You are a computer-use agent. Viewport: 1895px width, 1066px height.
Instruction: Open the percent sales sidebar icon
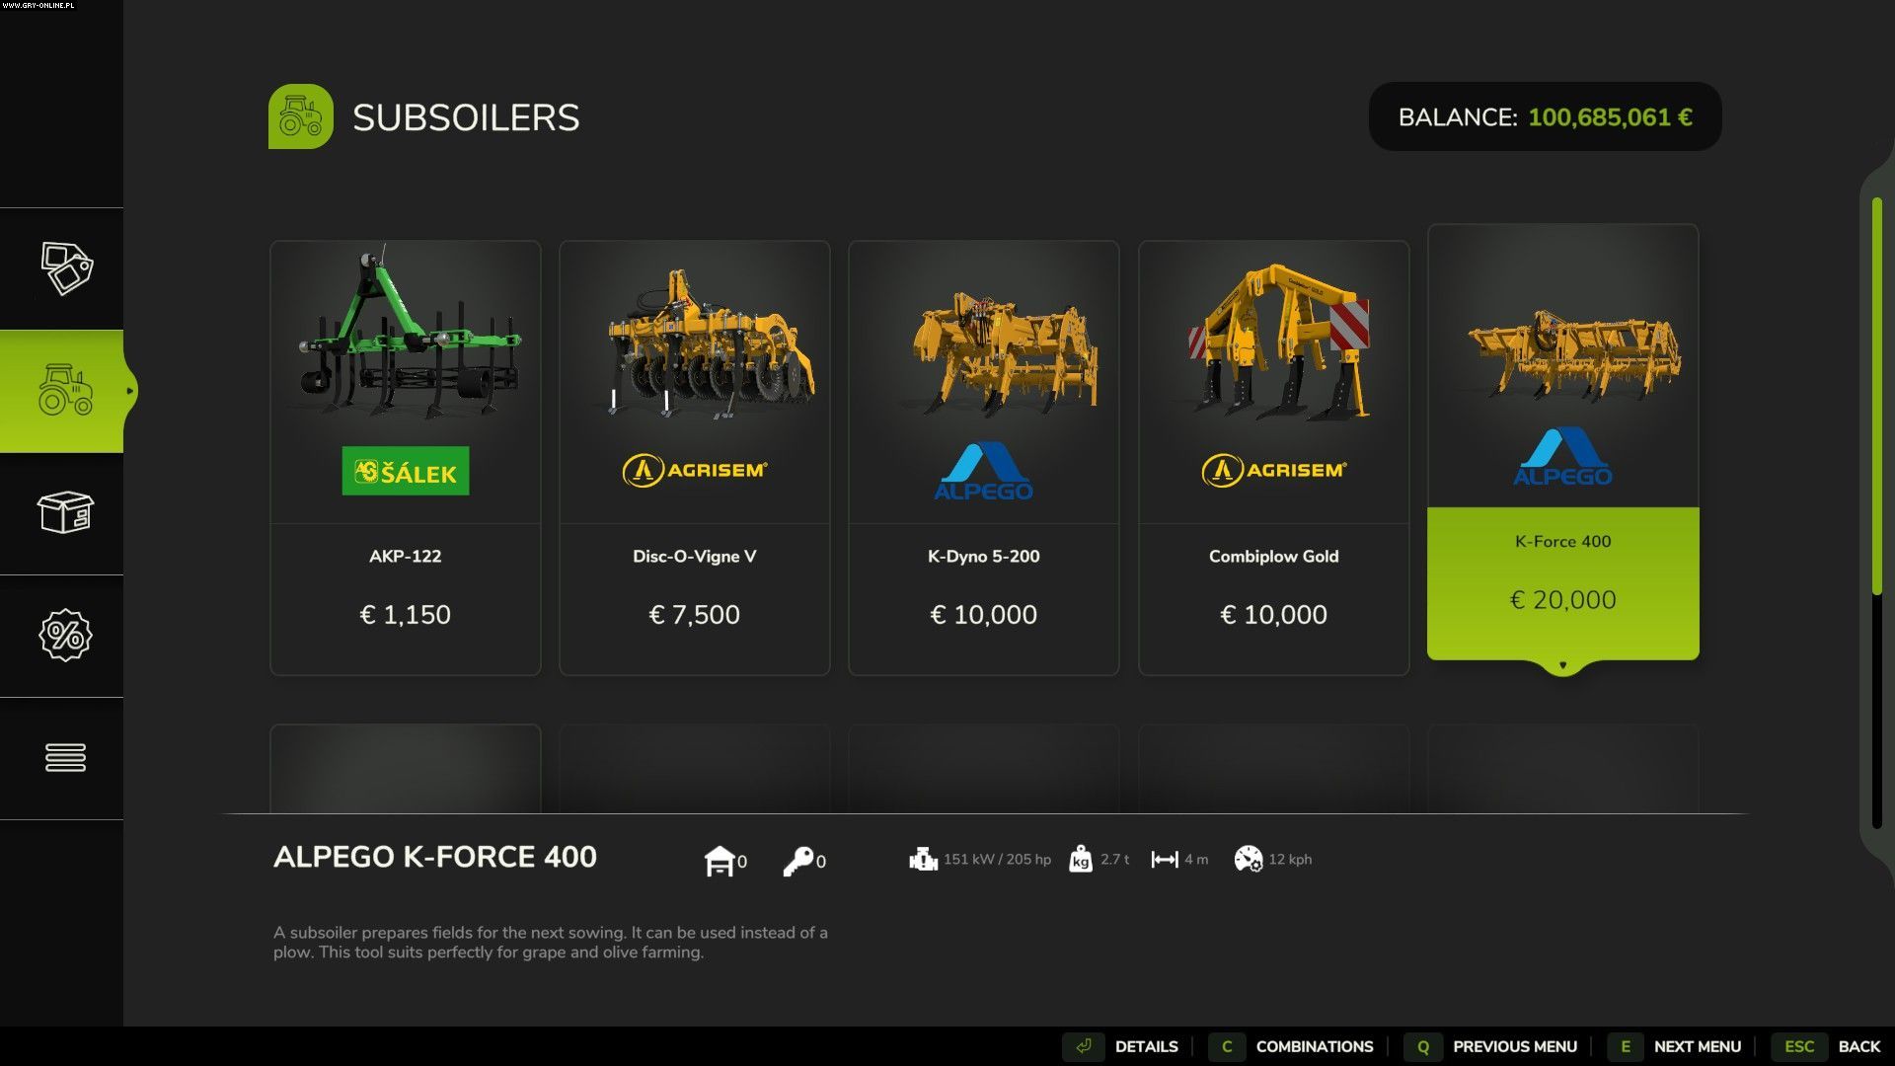(x=65, y=635)
